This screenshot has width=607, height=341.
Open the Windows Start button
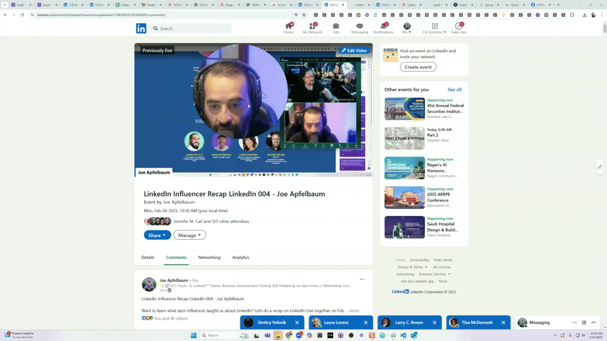194,335
